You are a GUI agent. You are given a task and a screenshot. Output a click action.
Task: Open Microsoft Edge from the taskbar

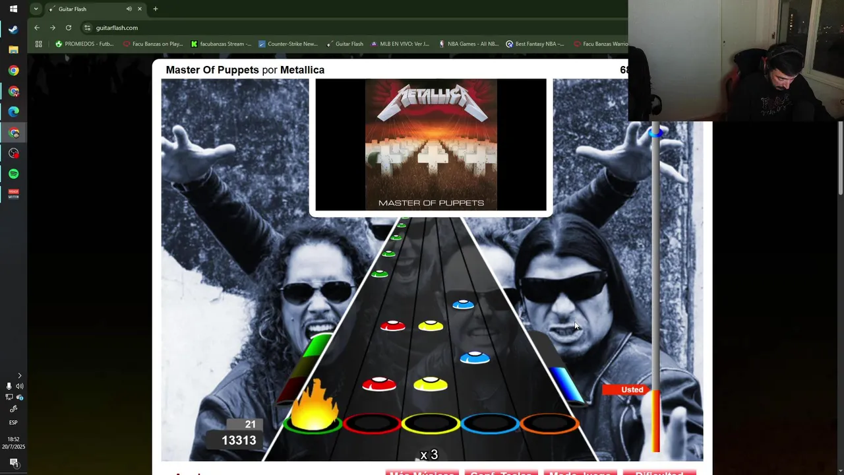[x=13, y=111]
